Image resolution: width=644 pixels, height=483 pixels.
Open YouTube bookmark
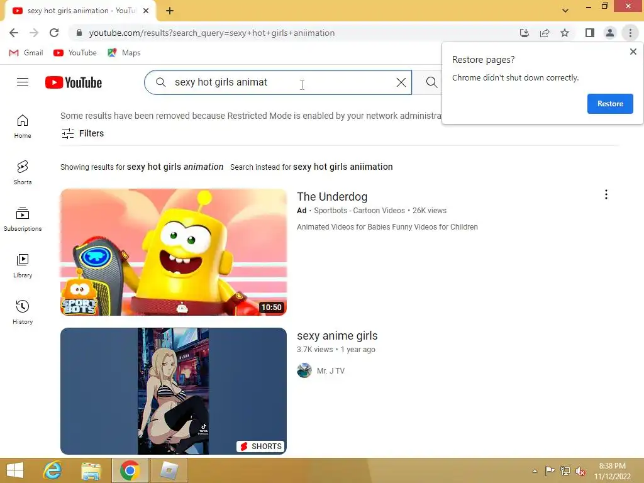pos(75,53)
